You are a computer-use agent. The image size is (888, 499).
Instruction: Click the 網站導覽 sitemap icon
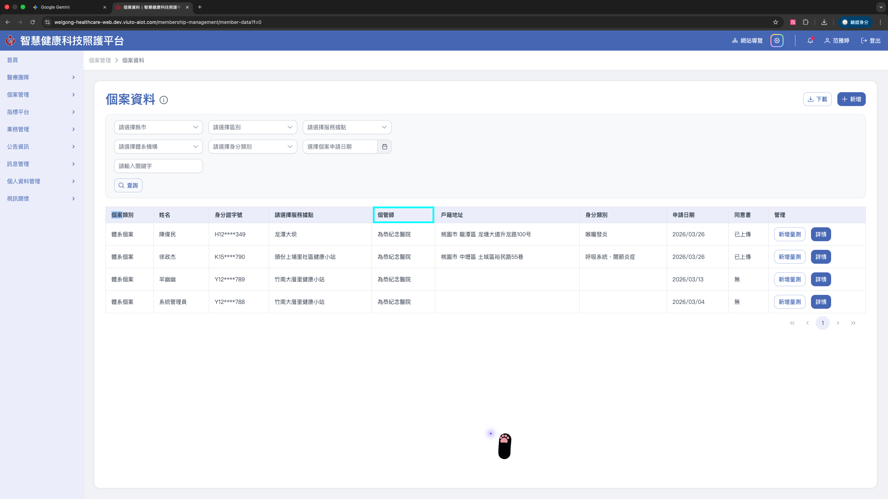(x=735, y=41)
